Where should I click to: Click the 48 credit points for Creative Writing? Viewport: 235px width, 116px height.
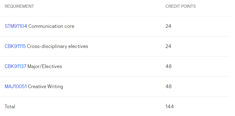coord(169,86)
